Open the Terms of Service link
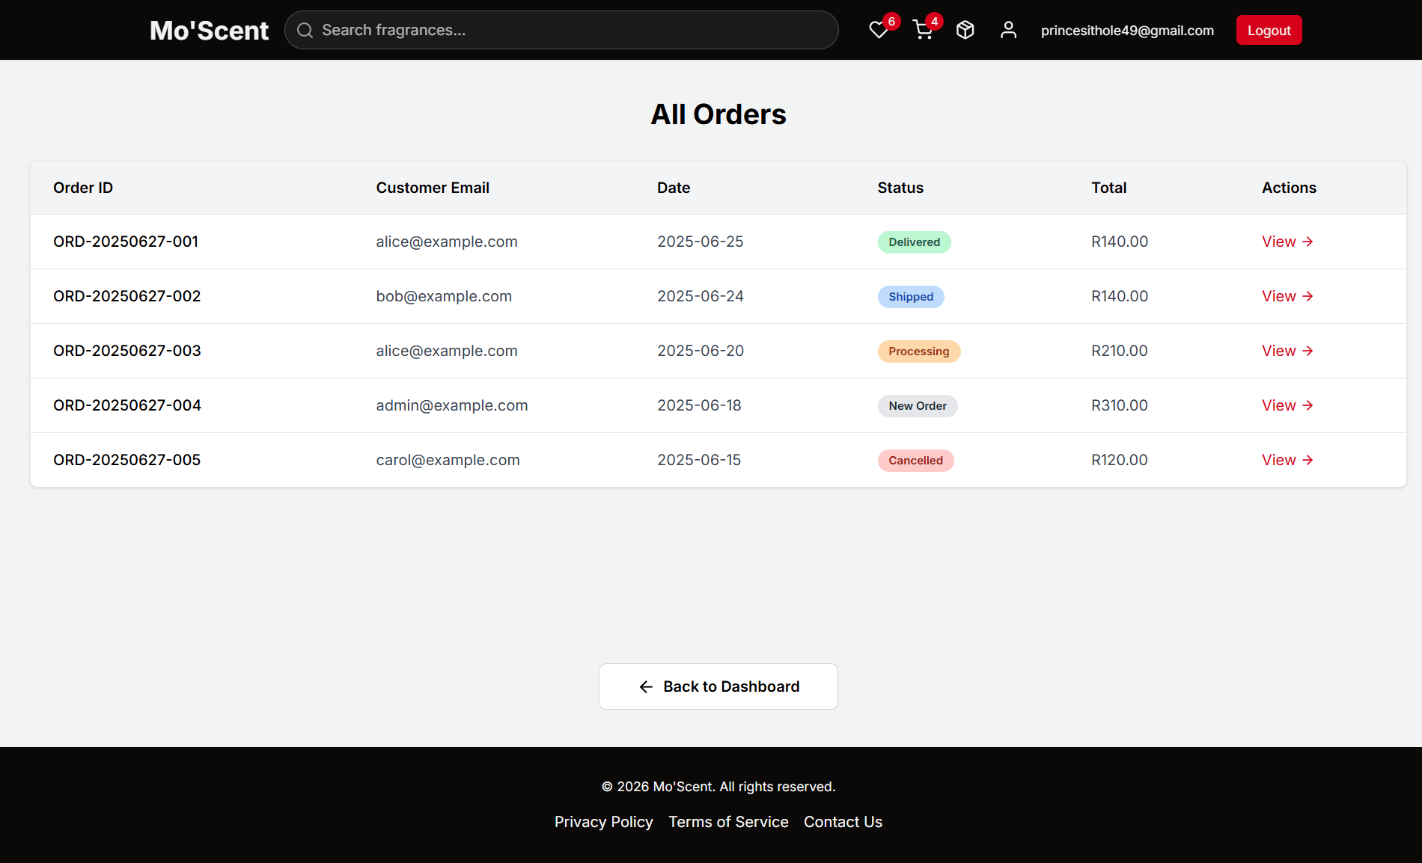Image resolution: width=1422 pixels, height=863 pixels. (728, 822)
